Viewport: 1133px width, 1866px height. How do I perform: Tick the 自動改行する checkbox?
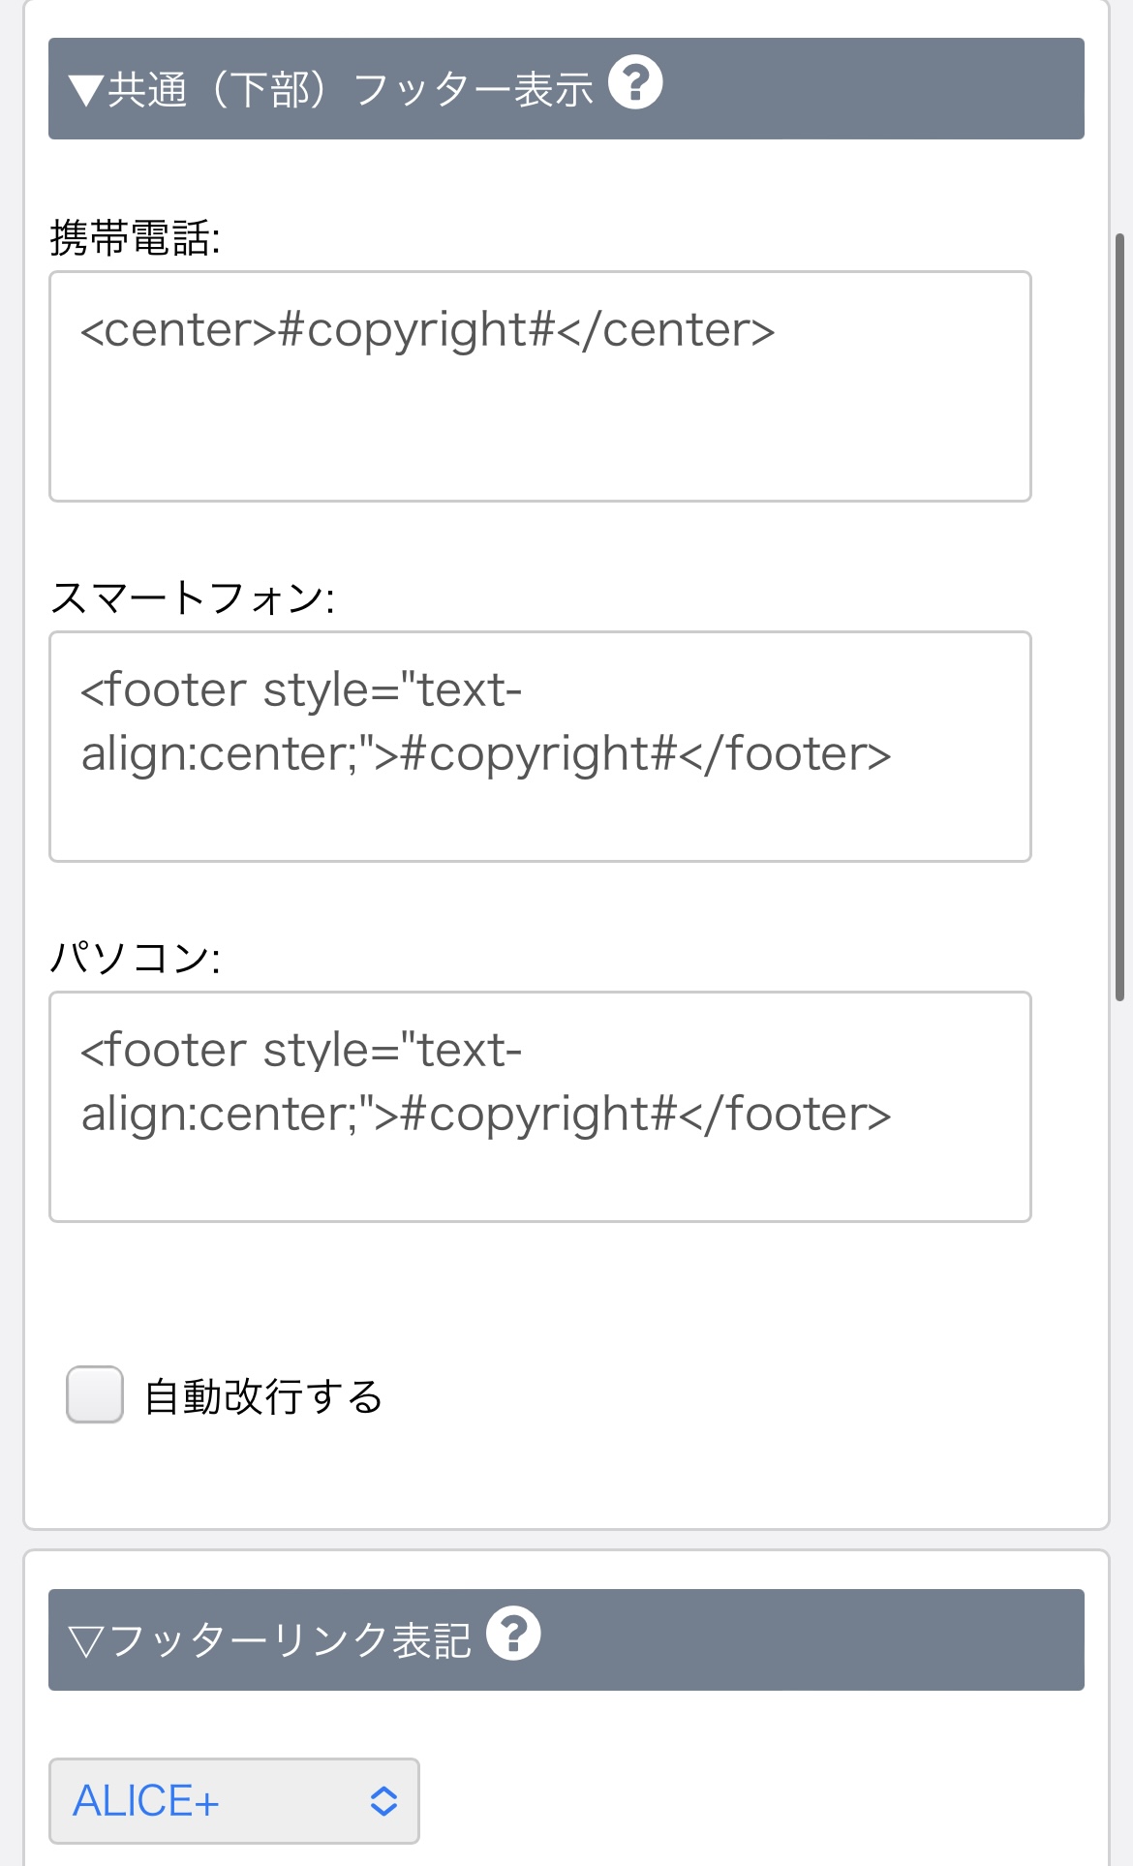pyautogui.click(x=95, y=1394)
